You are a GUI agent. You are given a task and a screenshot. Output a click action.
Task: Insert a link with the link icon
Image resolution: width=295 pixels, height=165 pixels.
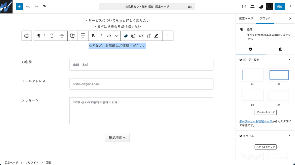(x=109, y=36)
